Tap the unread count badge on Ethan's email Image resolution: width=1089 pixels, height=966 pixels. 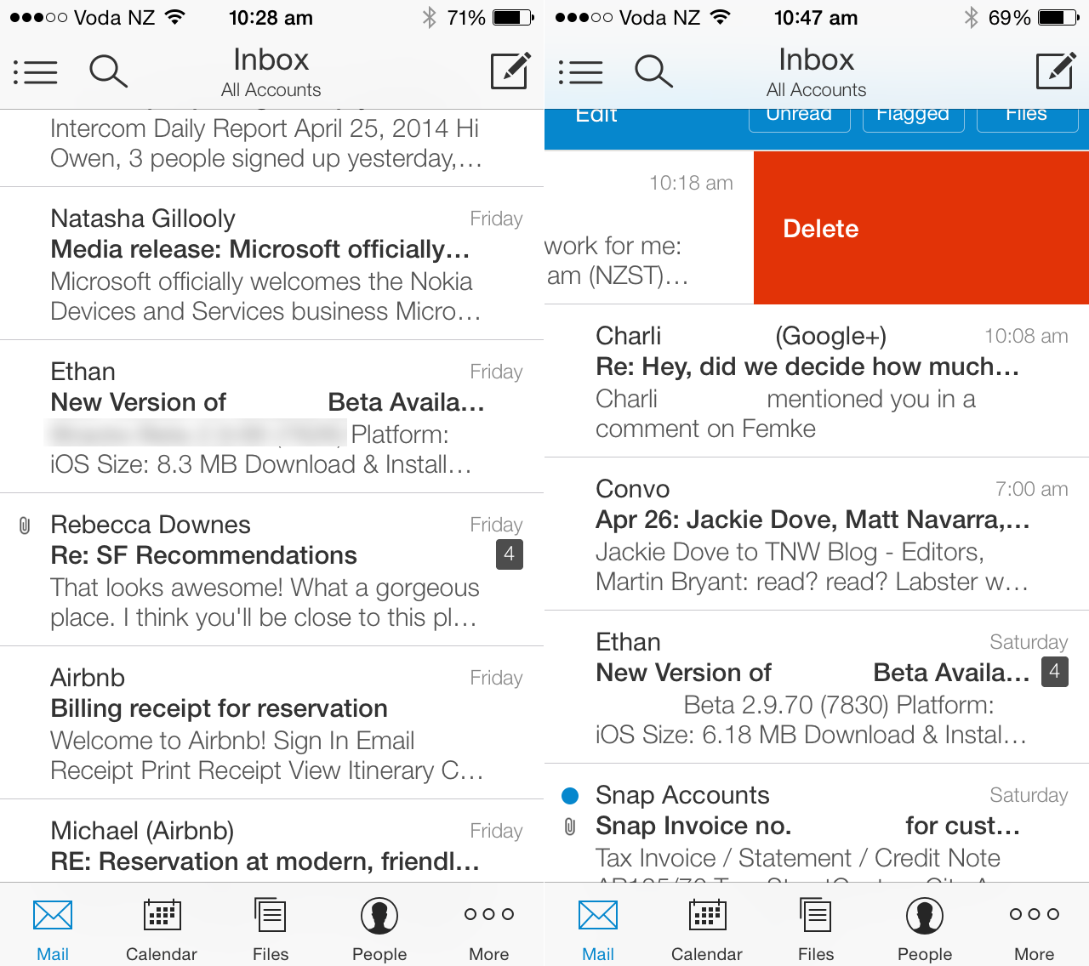1053,672
